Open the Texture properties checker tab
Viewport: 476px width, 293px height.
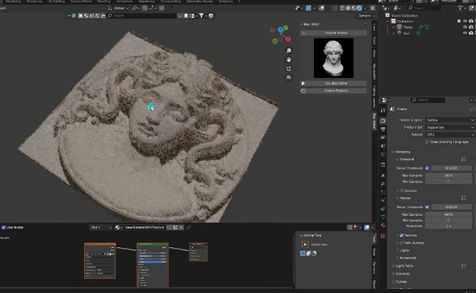[x=383, y=236]
